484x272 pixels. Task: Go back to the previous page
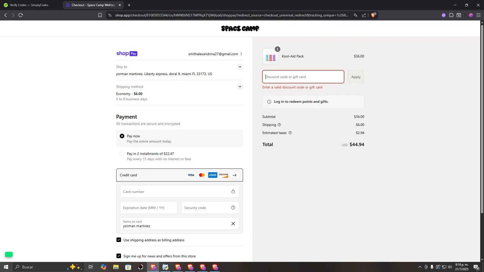coord(5,15)
